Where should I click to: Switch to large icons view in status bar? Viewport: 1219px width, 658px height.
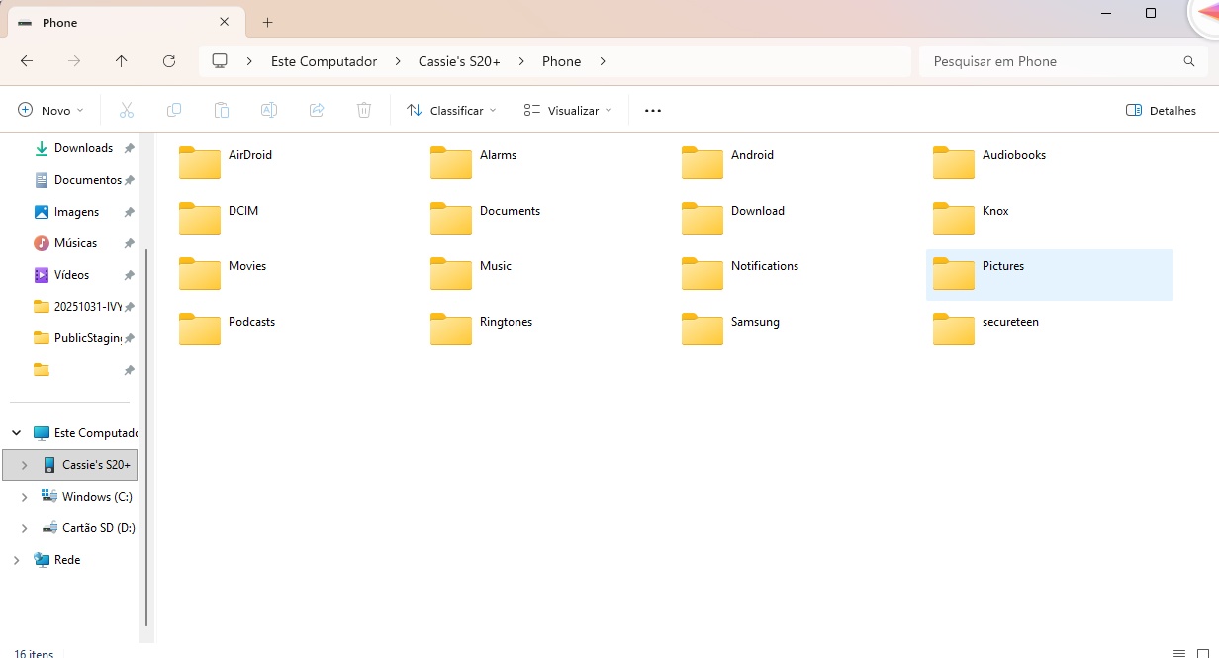[x=1203, y=653]
